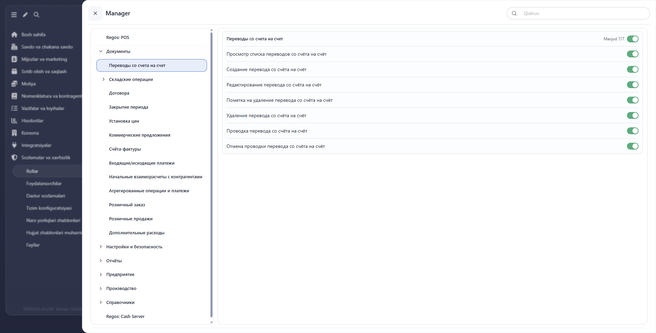This screenshot has height=333, width=656.
Task: Click the Sozlamalar va xavfsizlik shield icon
Action: click(14, 157)
